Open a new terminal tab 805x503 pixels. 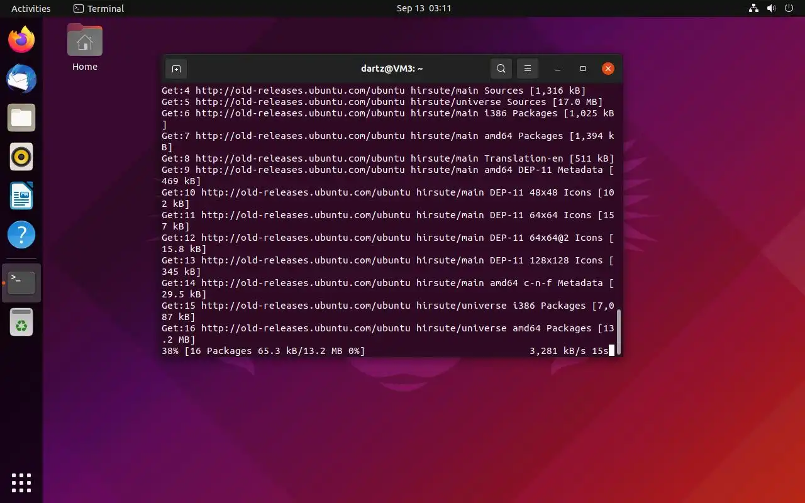pyautogui.click(x=176, y=69)
